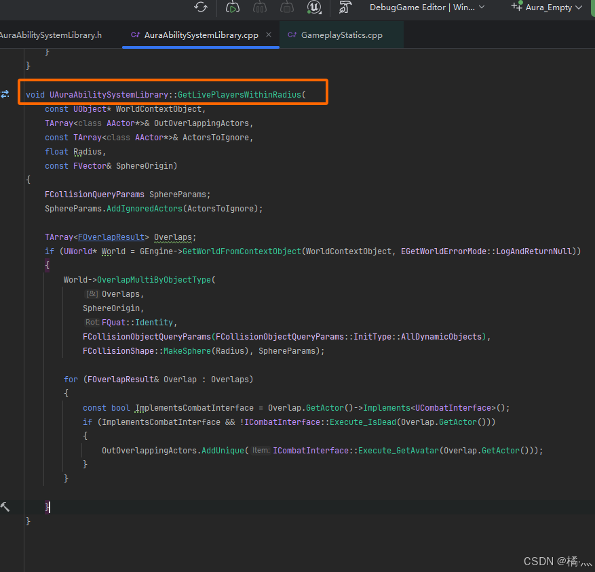Open the GameplayStatics.cpp tab

pos(341,35)
